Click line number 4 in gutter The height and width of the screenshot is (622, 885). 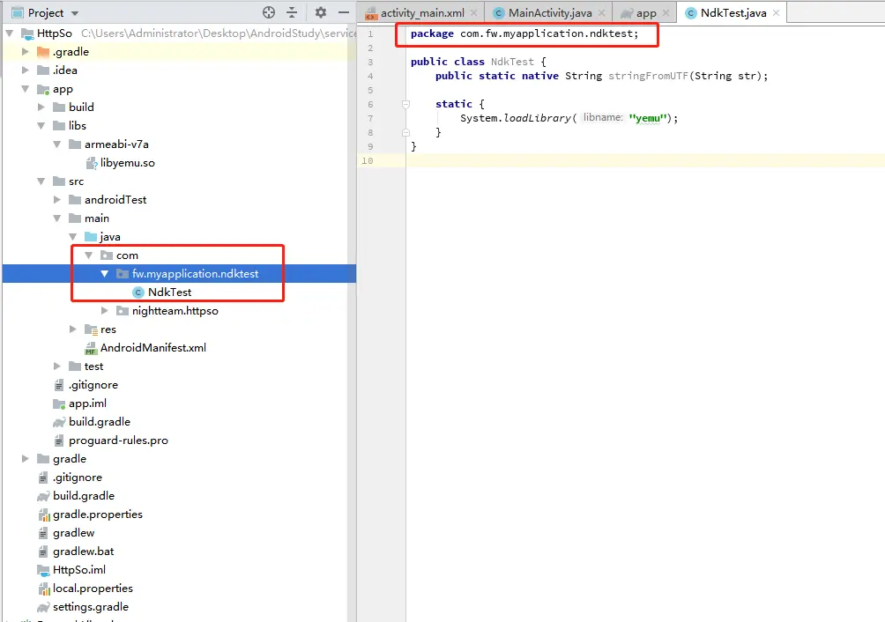(x=370, y=76)
